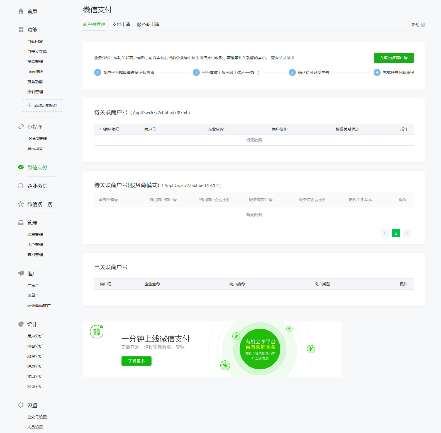This screenshot has width=441, height=433.
Task: Click the 微信买单 badge logo in banner
Action: click(97, 331)
